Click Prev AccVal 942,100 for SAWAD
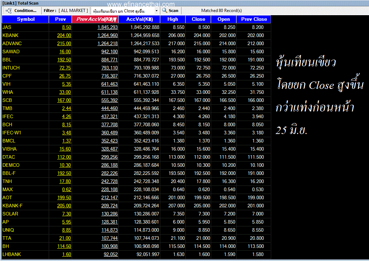 pyautogui.click(x=109, y=52)
